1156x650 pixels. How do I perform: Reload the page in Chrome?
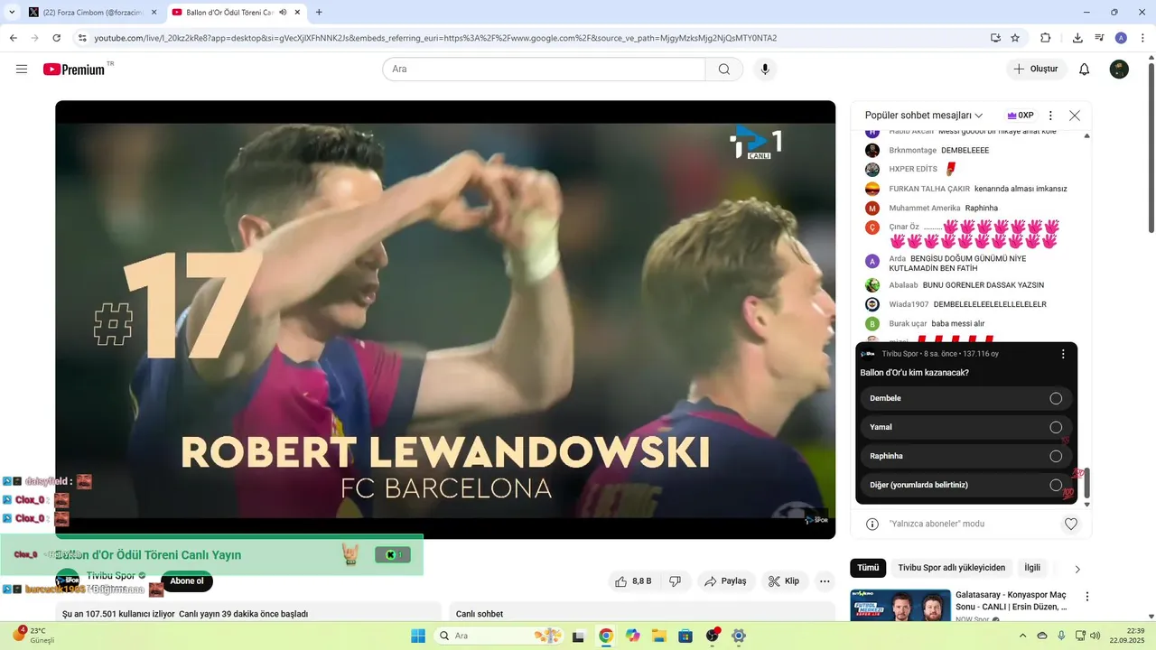click(57, 38)
